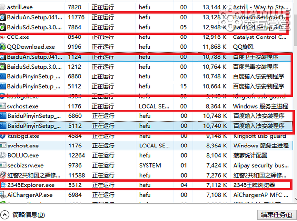Select the BOLUO.exe process name

tap(23, 155)
